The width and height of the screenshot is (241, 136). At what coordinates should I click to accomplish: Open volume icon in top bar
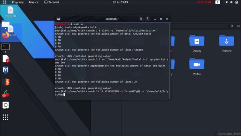[231, 2]
